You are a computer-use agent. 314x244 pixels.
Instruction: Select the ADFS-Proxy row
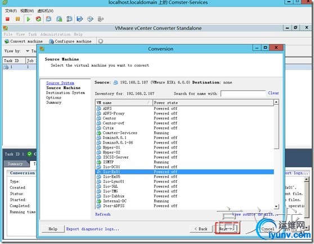pos(185,113)
